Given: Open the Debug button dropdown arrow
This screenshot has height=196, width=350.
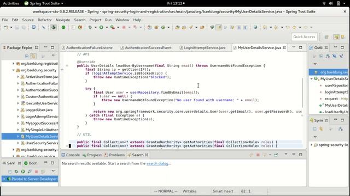Looking at the screenshot, I should pyautogui.click(x=96, y=27).
